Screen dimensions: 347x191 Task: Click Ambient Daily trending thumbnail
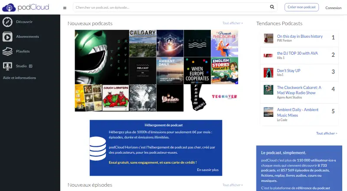(268, 112)
